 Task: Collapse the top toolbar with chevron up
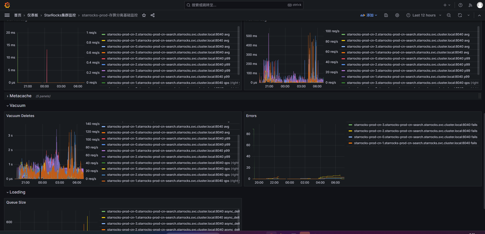point(479,15)
